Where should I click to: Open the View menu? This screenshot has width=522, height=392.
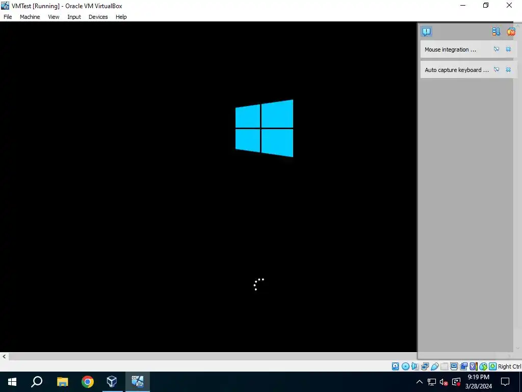[x=54, y=17]
